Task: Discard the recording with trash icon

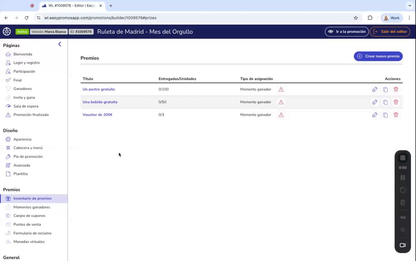Action: (403, 202)
